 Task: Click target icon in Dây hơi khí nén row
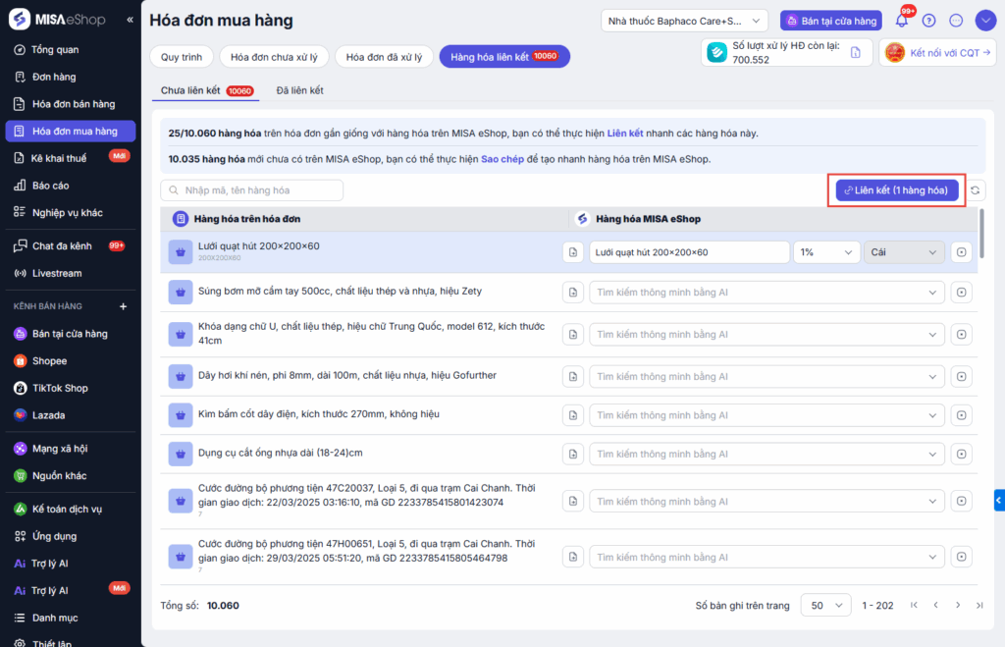click(x=962, y=377)
